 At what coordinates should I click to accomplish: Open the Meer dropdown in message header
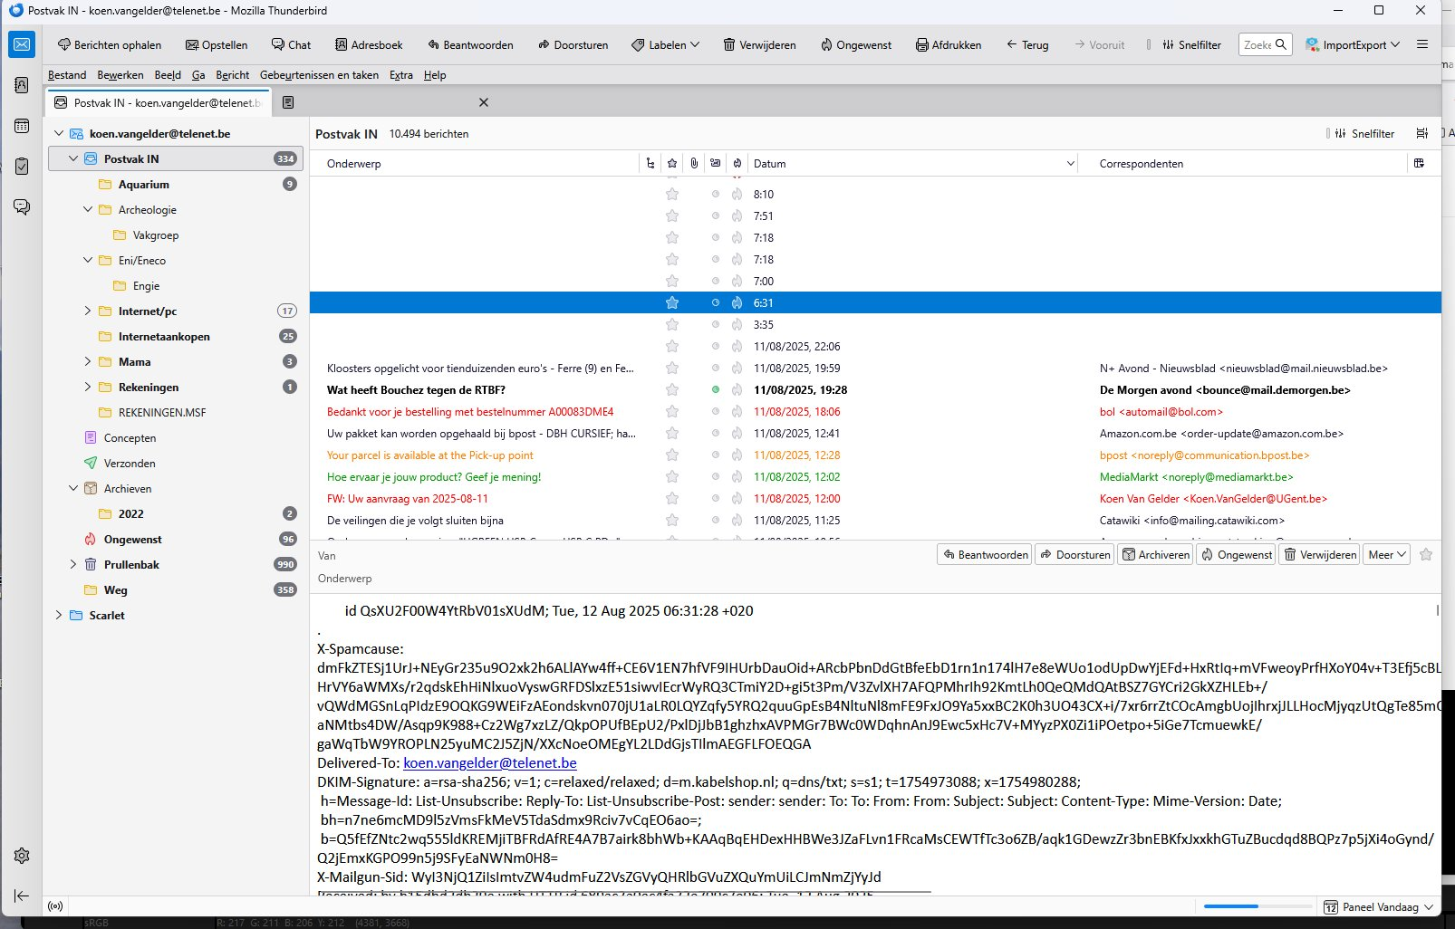tap(1387, 555)
